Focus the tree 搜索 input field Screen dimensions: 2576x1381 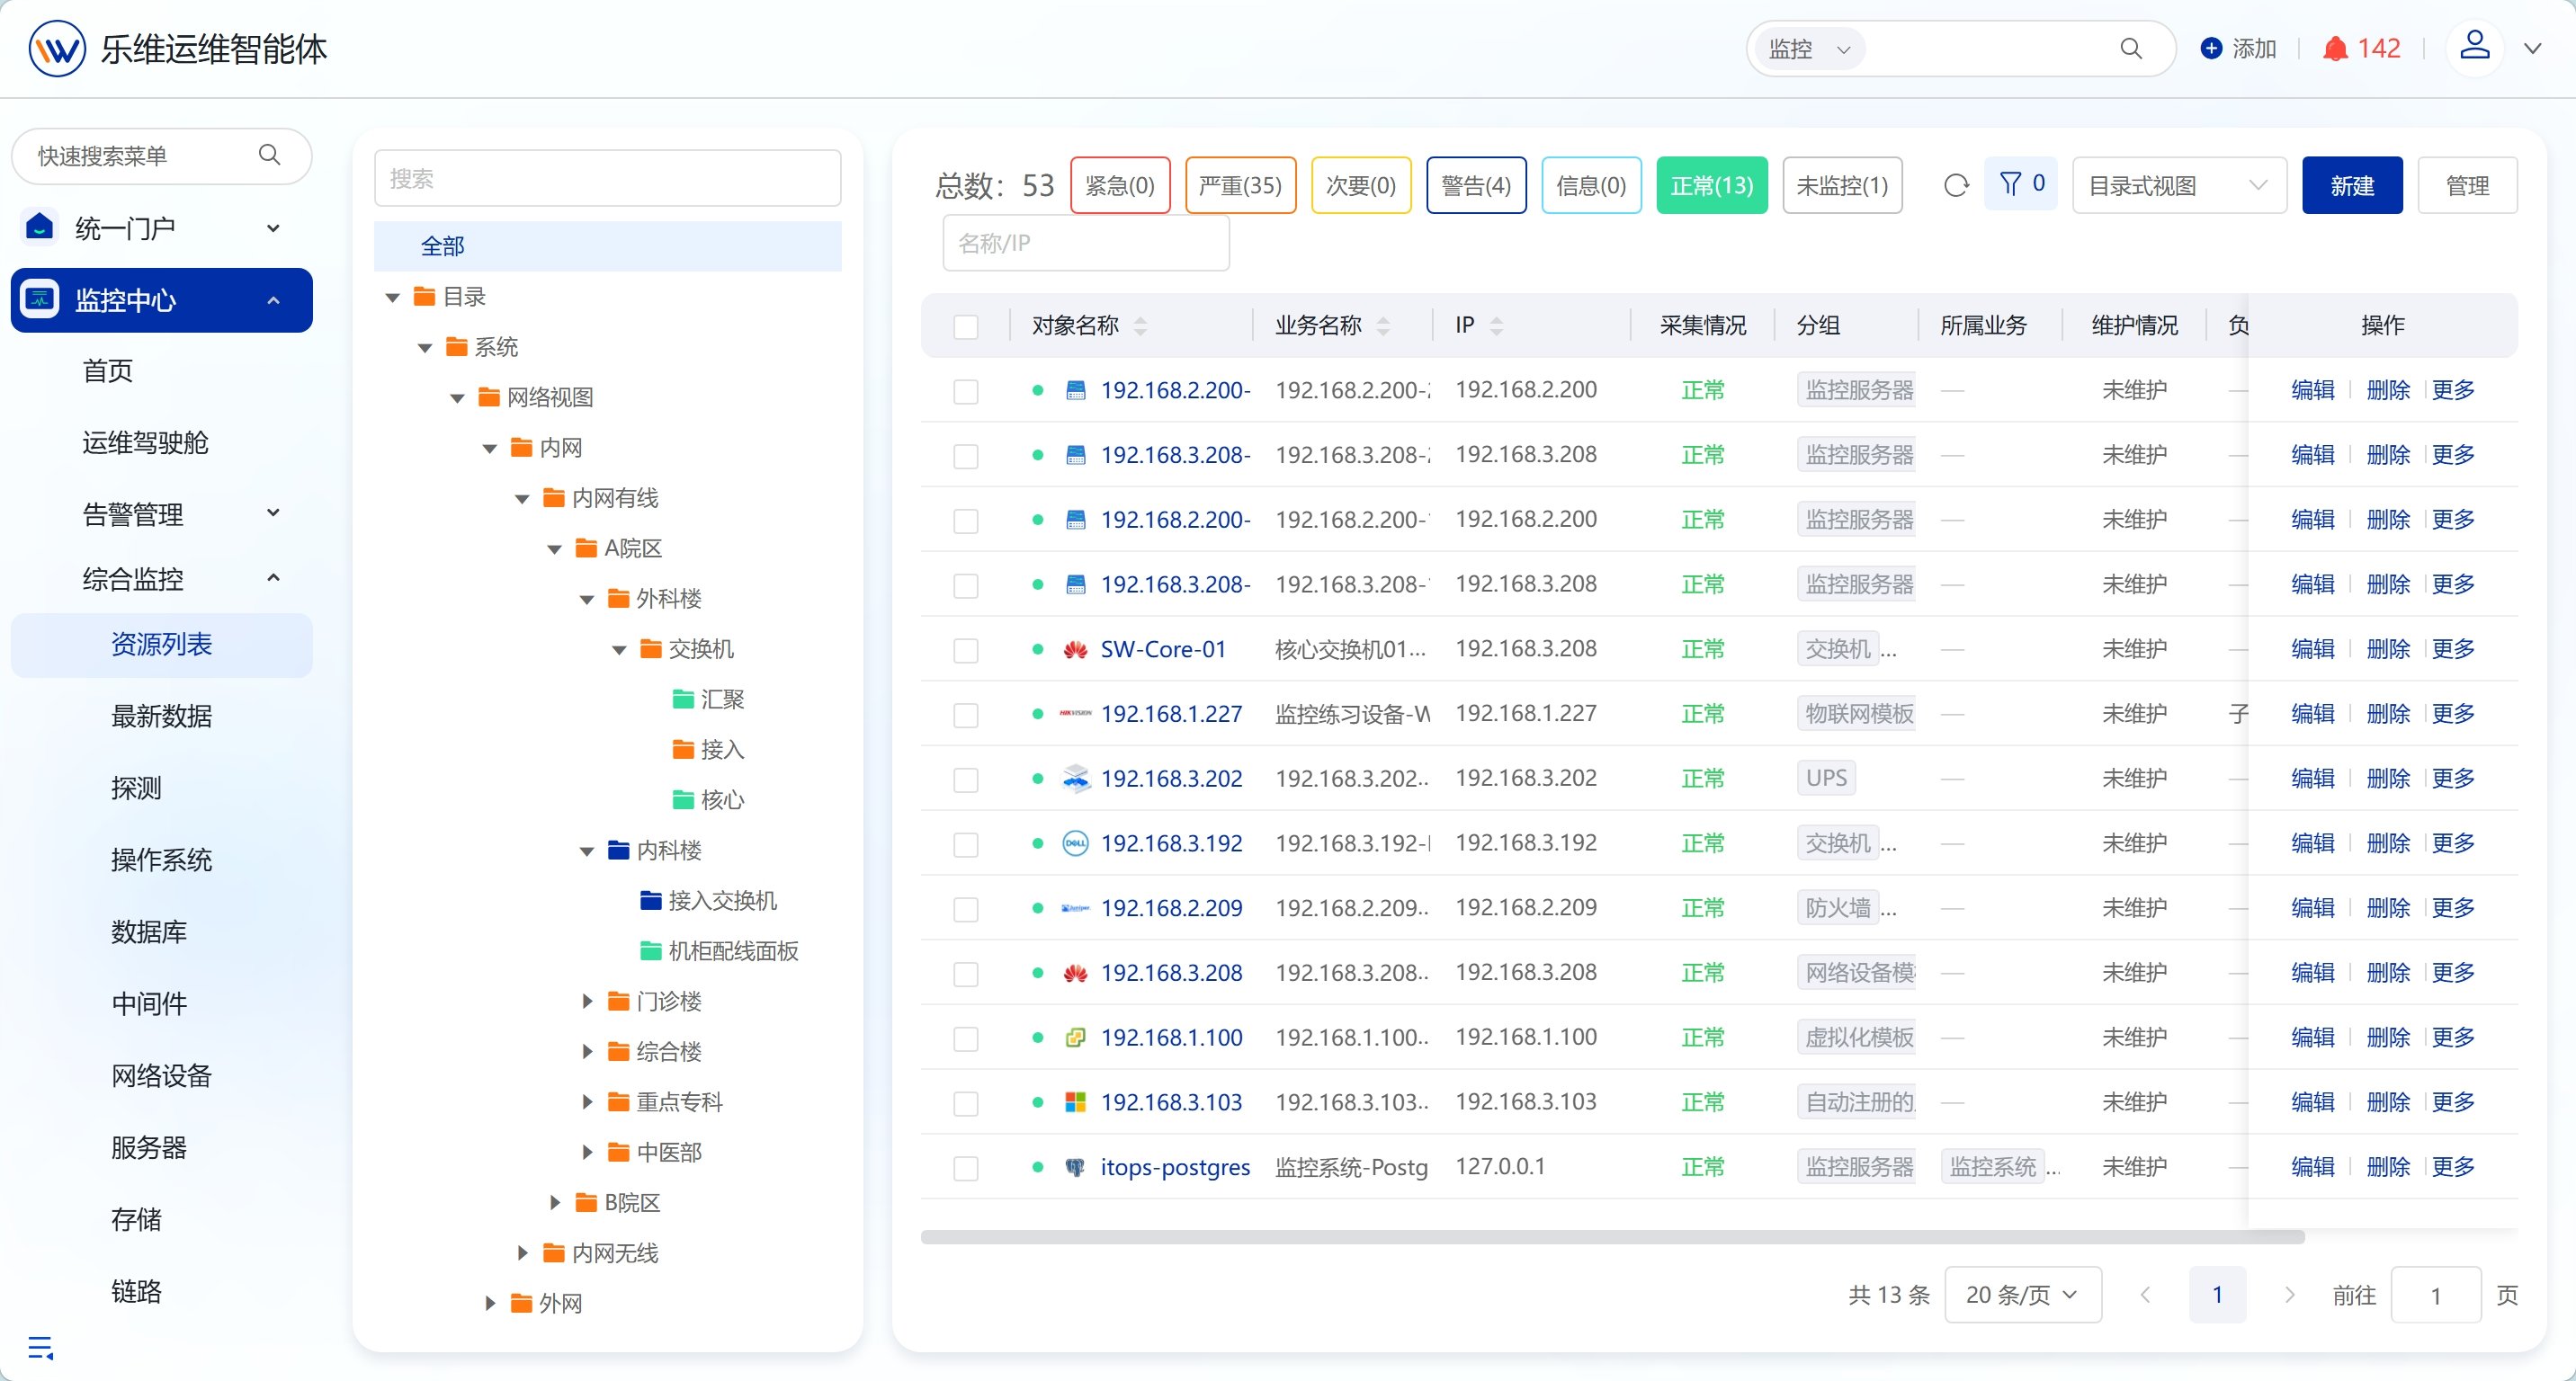coord(608,179)
